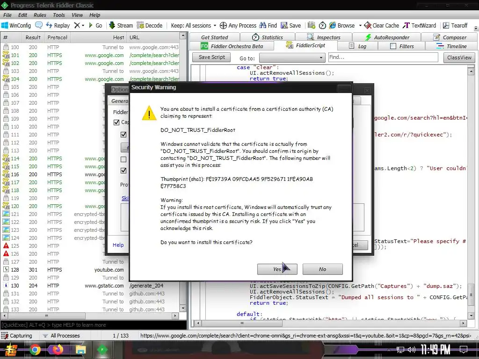This screenshot has width=479, height=359.
Task: Toggle the Stream mode icon
Action: [x=112, y=25]
